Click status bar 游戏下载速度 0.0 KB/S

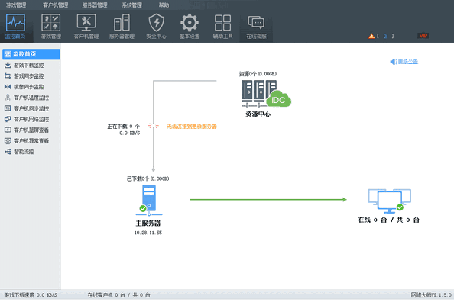(31, 295)
